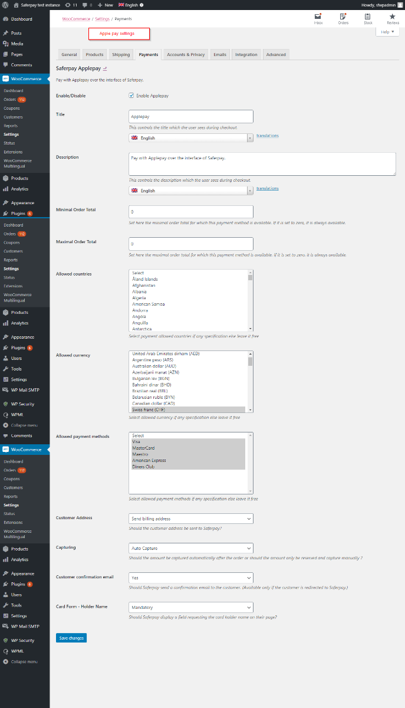
Task: Go to the Accounts & Privacy tab
Action: click(x=186, y=55)
